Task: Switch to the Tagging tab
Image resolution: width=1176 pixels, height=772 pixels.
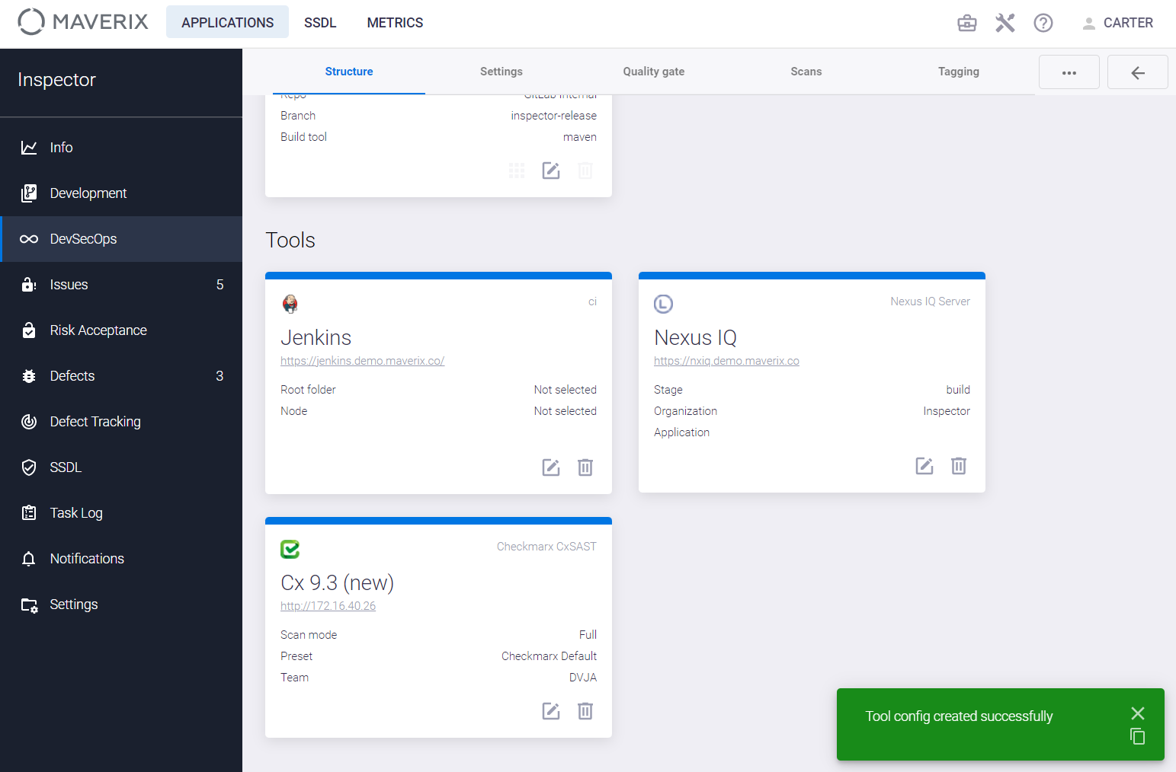Action: coord(959,72)
